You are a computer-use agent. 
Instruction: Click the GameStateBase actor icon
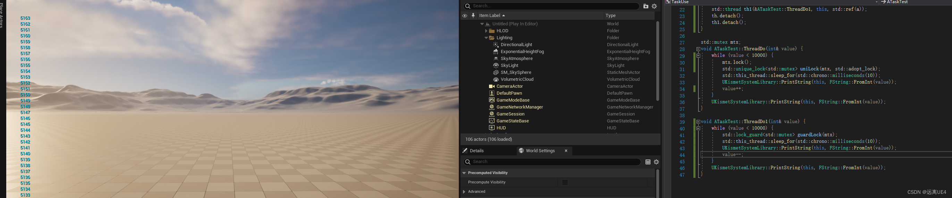pos(492,121)
